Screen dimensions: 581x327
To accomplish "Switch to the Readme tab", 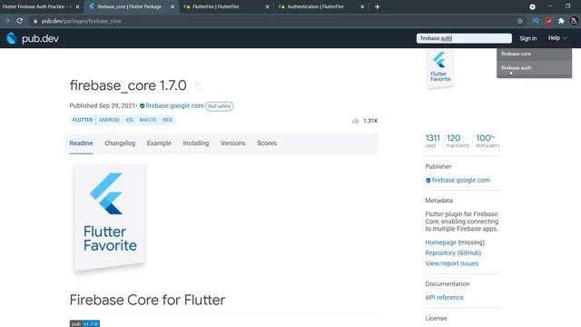I will 81,144.
